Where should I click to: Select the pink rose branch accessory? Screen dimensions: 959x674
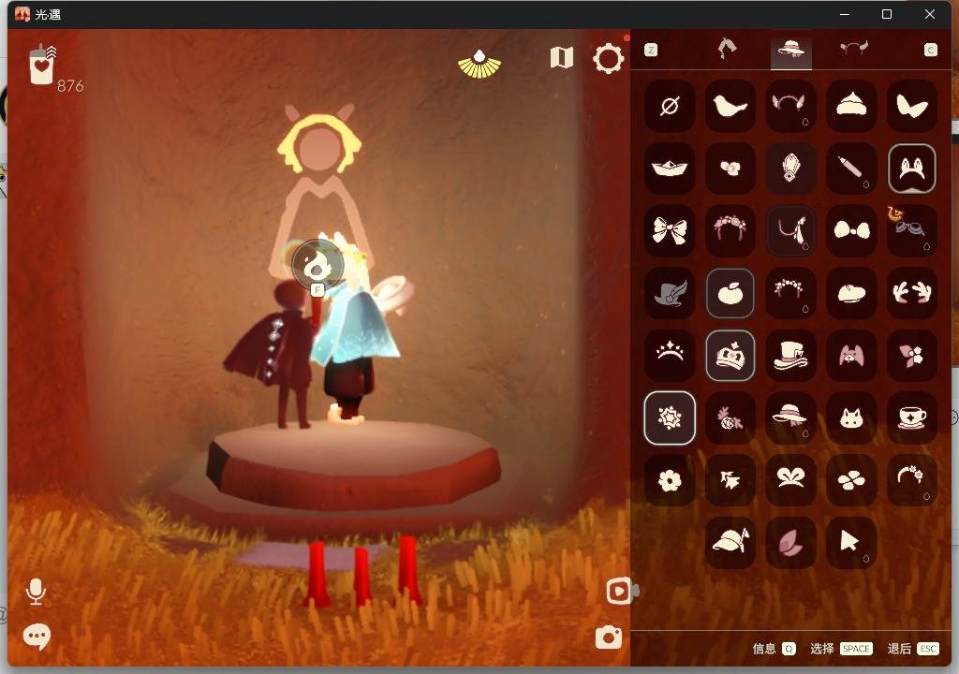click(x=730, y=418)
